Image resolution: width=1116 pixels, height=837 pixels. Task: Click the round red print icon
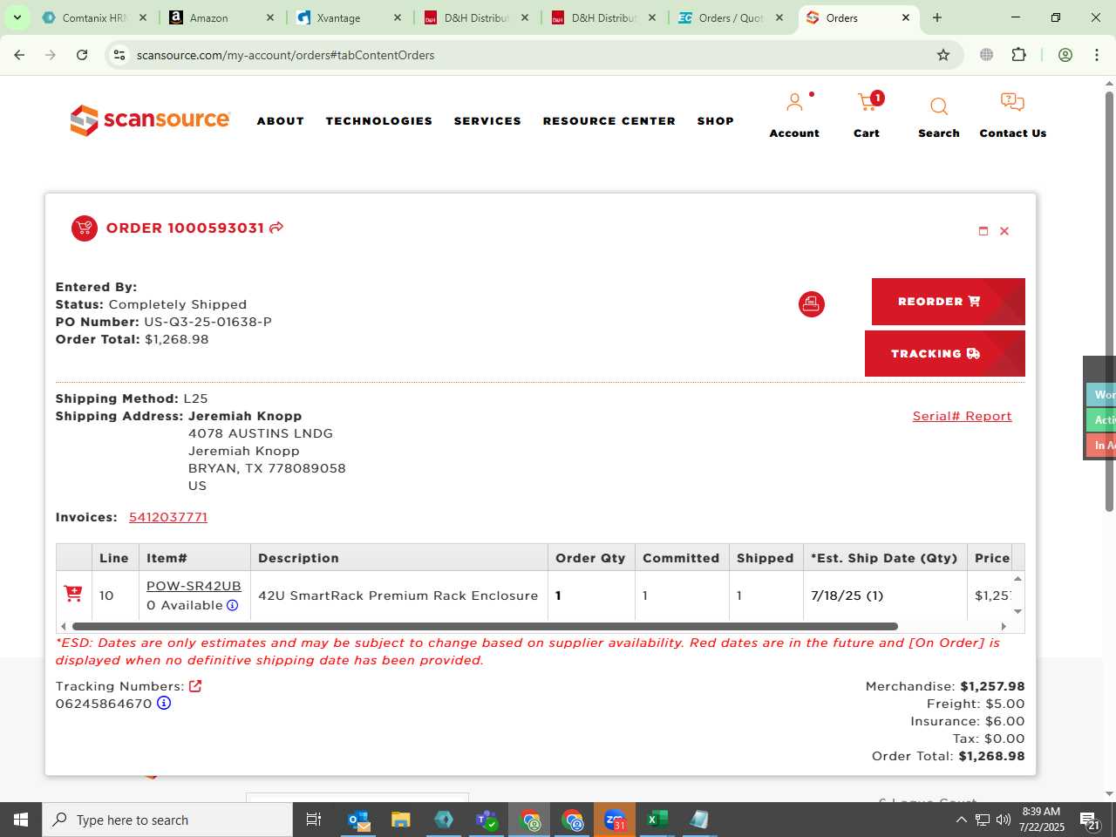pyautogui.click(x=812, y=304)
